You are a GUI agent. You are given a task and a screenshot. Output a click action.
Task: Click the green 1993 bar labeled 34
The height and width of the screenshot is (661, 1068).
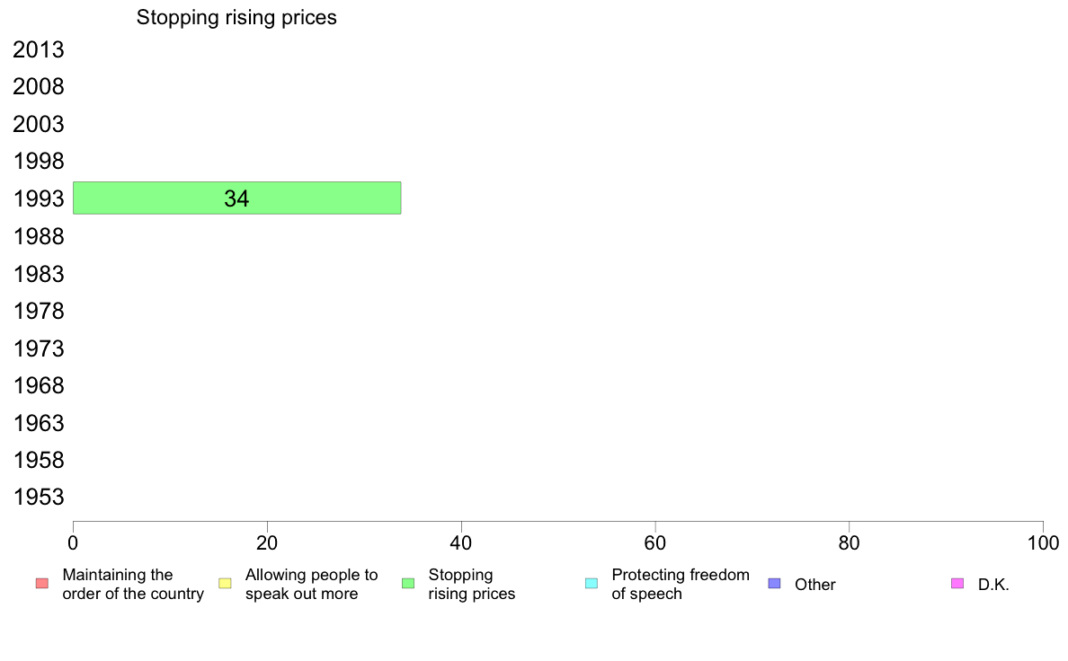click(237, 198)
